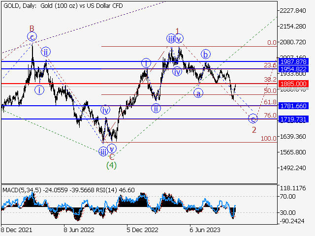Screen dimensions: 315x236
Task: Click the circled wave b marker
Action: pyautogui.click(x=206, y=54)
